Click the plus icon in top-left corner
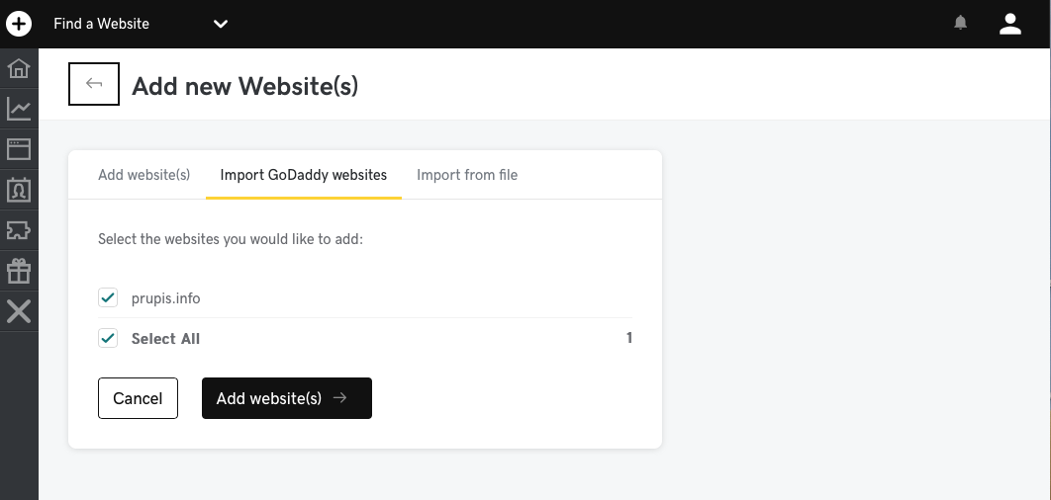 19,24
